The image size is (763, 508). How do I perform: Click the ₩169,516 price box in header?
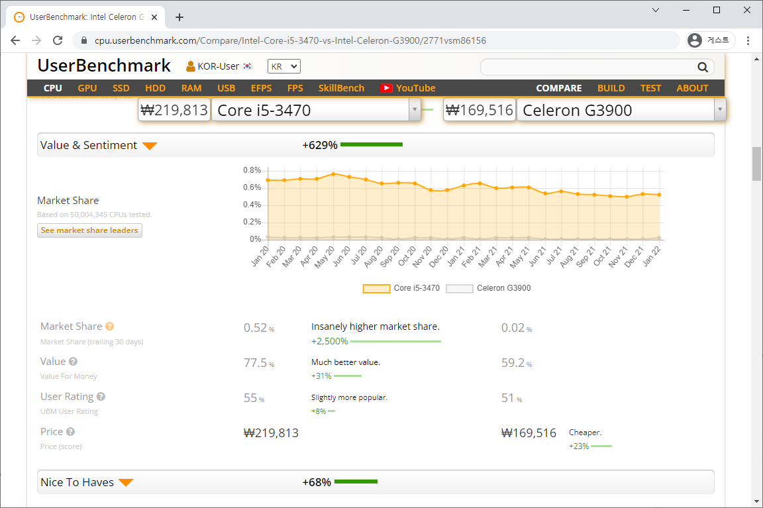(x=480, y=110)
